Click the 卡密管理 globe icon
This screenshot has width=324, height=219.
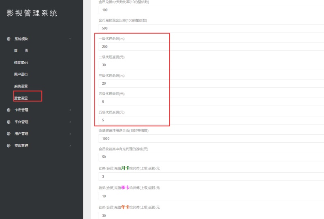[x=9, y=110]
